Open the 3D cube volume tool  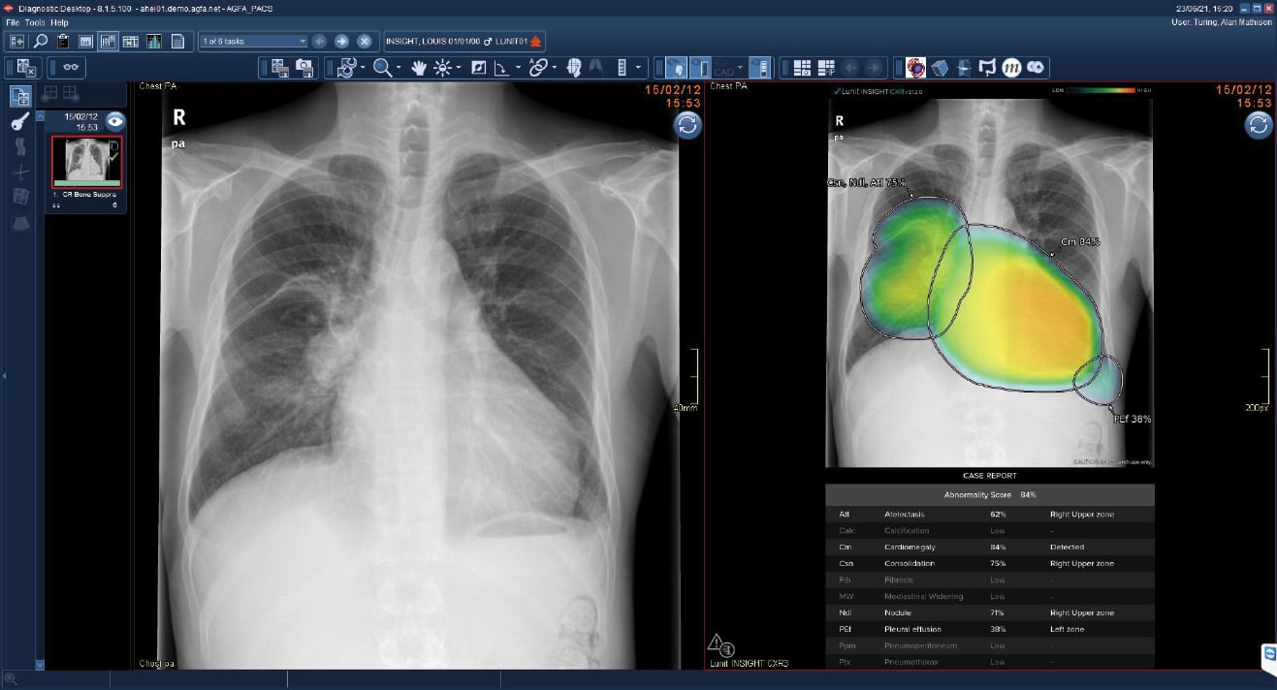(x=939, y=68)
